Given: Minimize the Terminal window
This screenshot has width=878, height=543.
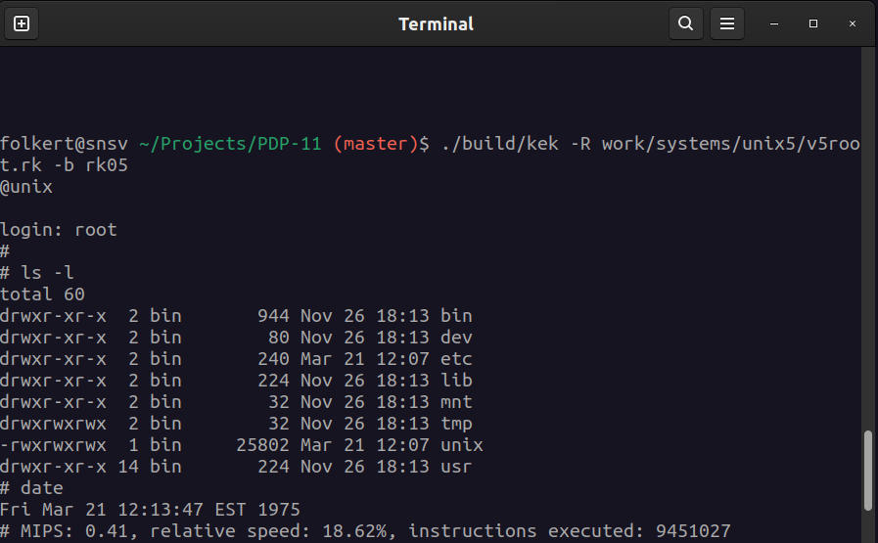Looking at the screenshot, I should (x=774, y=23).
